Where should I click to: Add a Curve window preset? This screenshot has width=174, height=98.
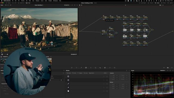(86, 73)
